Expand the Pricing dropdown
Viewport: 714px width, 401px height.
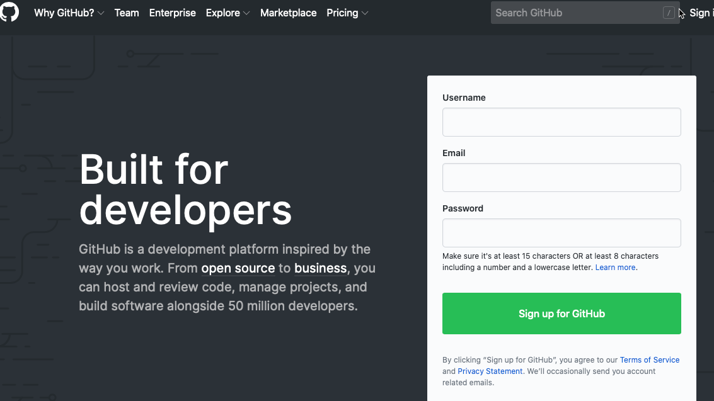click(x=347, y=13)
